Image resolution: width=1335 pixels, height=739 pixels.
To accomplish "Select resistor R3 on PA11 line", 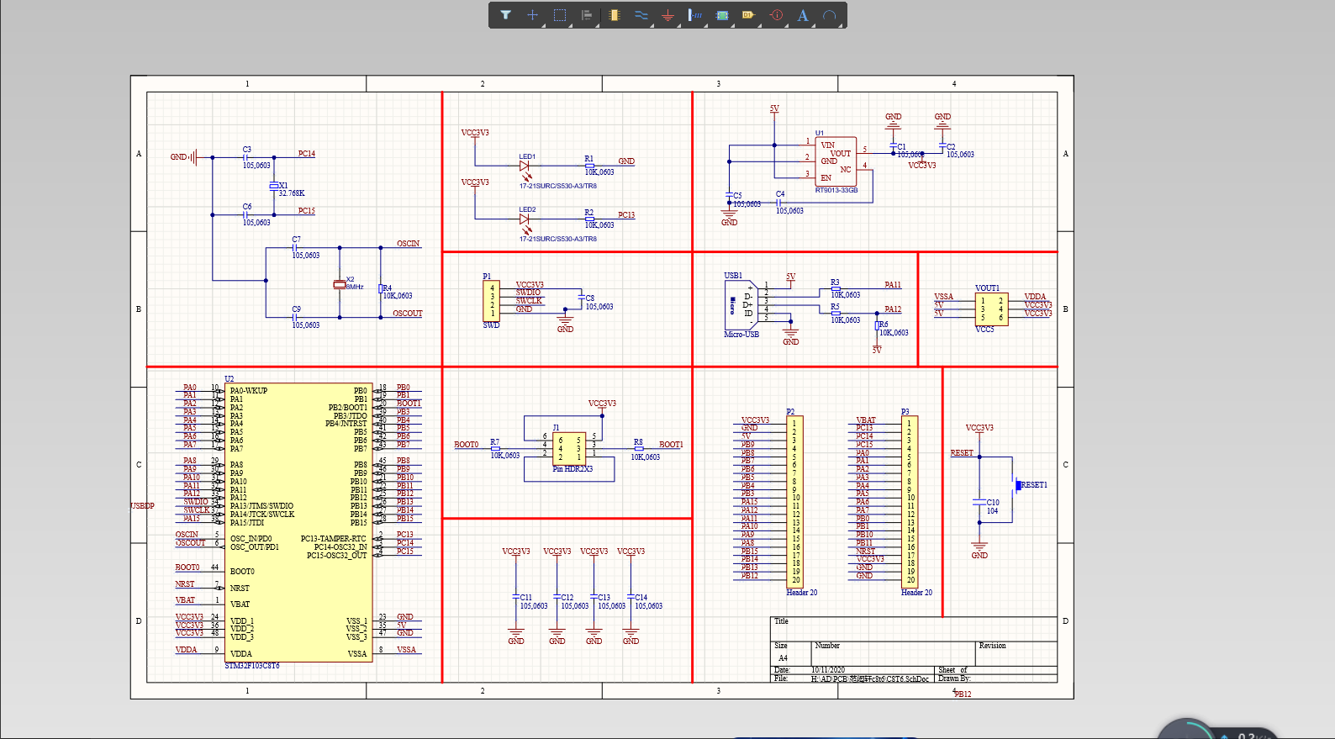I will 835,289.
